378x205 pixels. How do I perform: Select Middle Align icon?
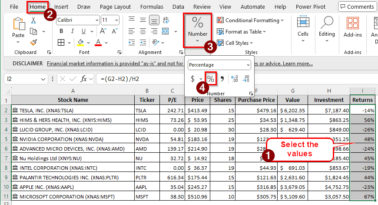[x=143, y=20]
